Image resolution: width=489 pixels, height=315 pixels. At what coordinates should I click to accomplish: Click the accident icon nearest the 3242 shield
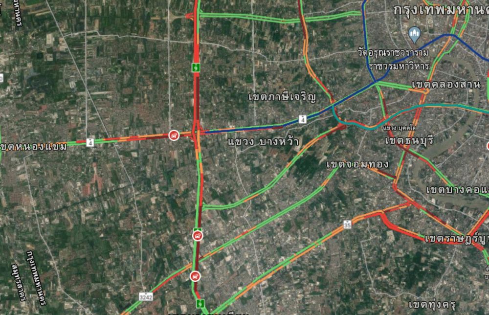click(195, 276)
